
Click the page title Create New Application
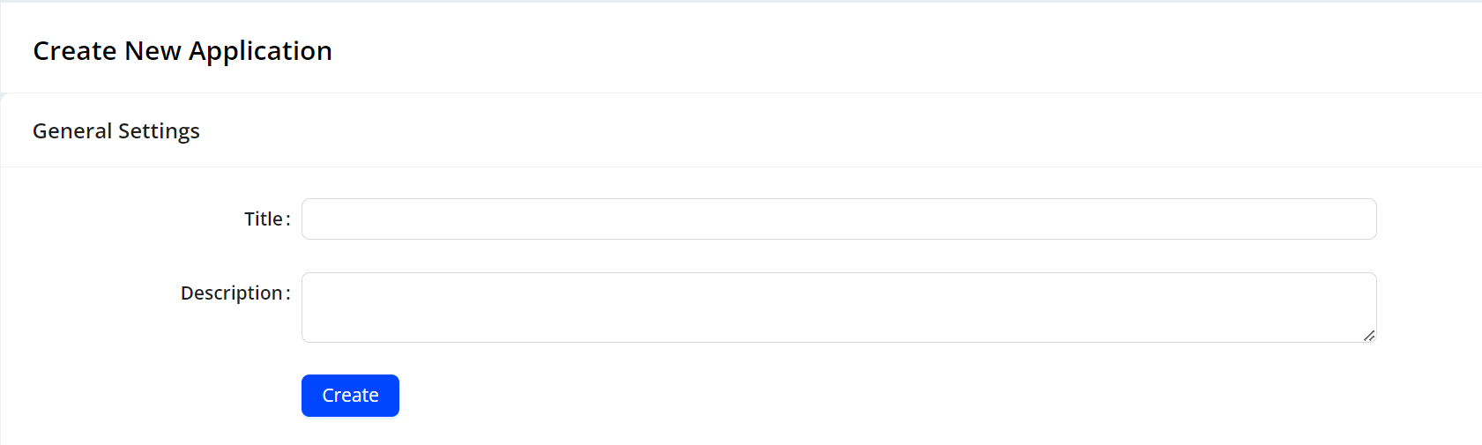pyautogui.click(x=182, y=51)
